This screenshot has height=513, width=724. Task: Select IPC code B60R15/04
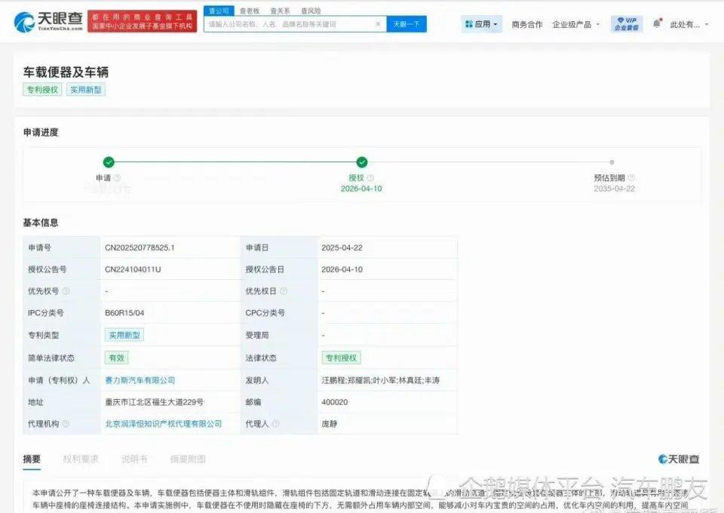[x=124, y=312]
